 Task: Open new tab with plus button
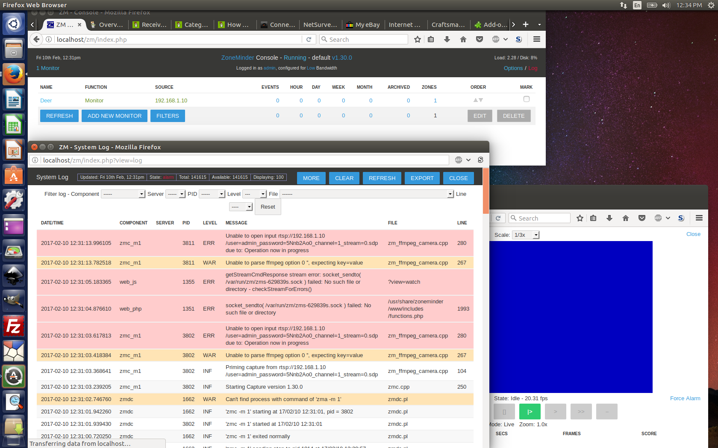(526, 25)
